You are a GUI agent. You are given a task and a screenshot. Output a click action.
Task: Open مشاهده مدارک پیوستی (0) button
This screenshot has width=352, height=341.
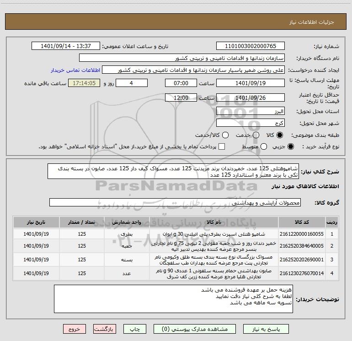coord(195,329)
